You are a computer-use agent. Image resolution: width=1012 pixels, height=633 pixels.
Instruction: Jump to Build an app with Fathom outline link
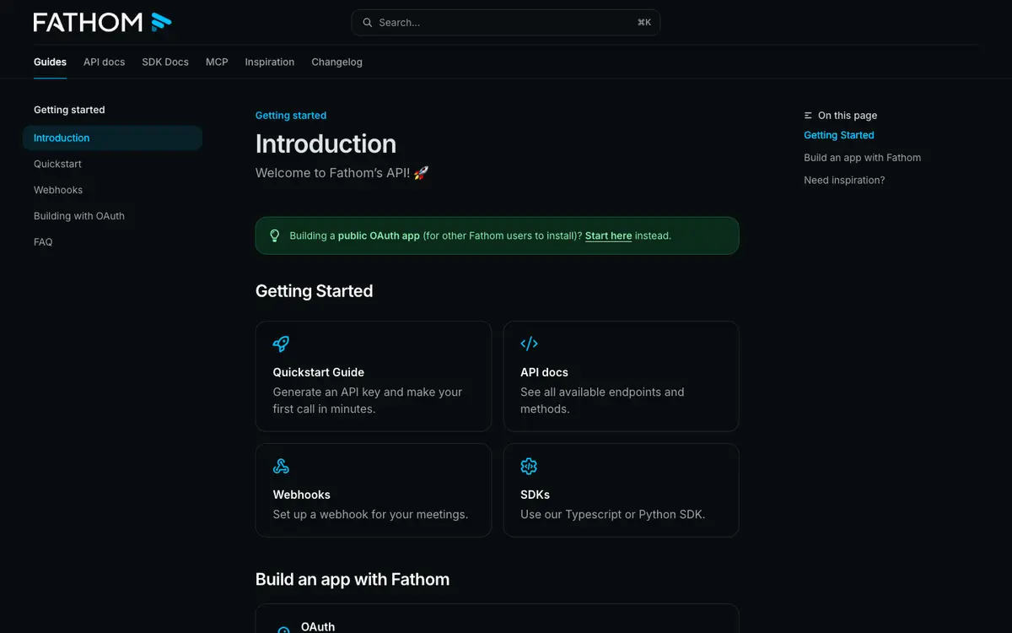tap(862, 158)
